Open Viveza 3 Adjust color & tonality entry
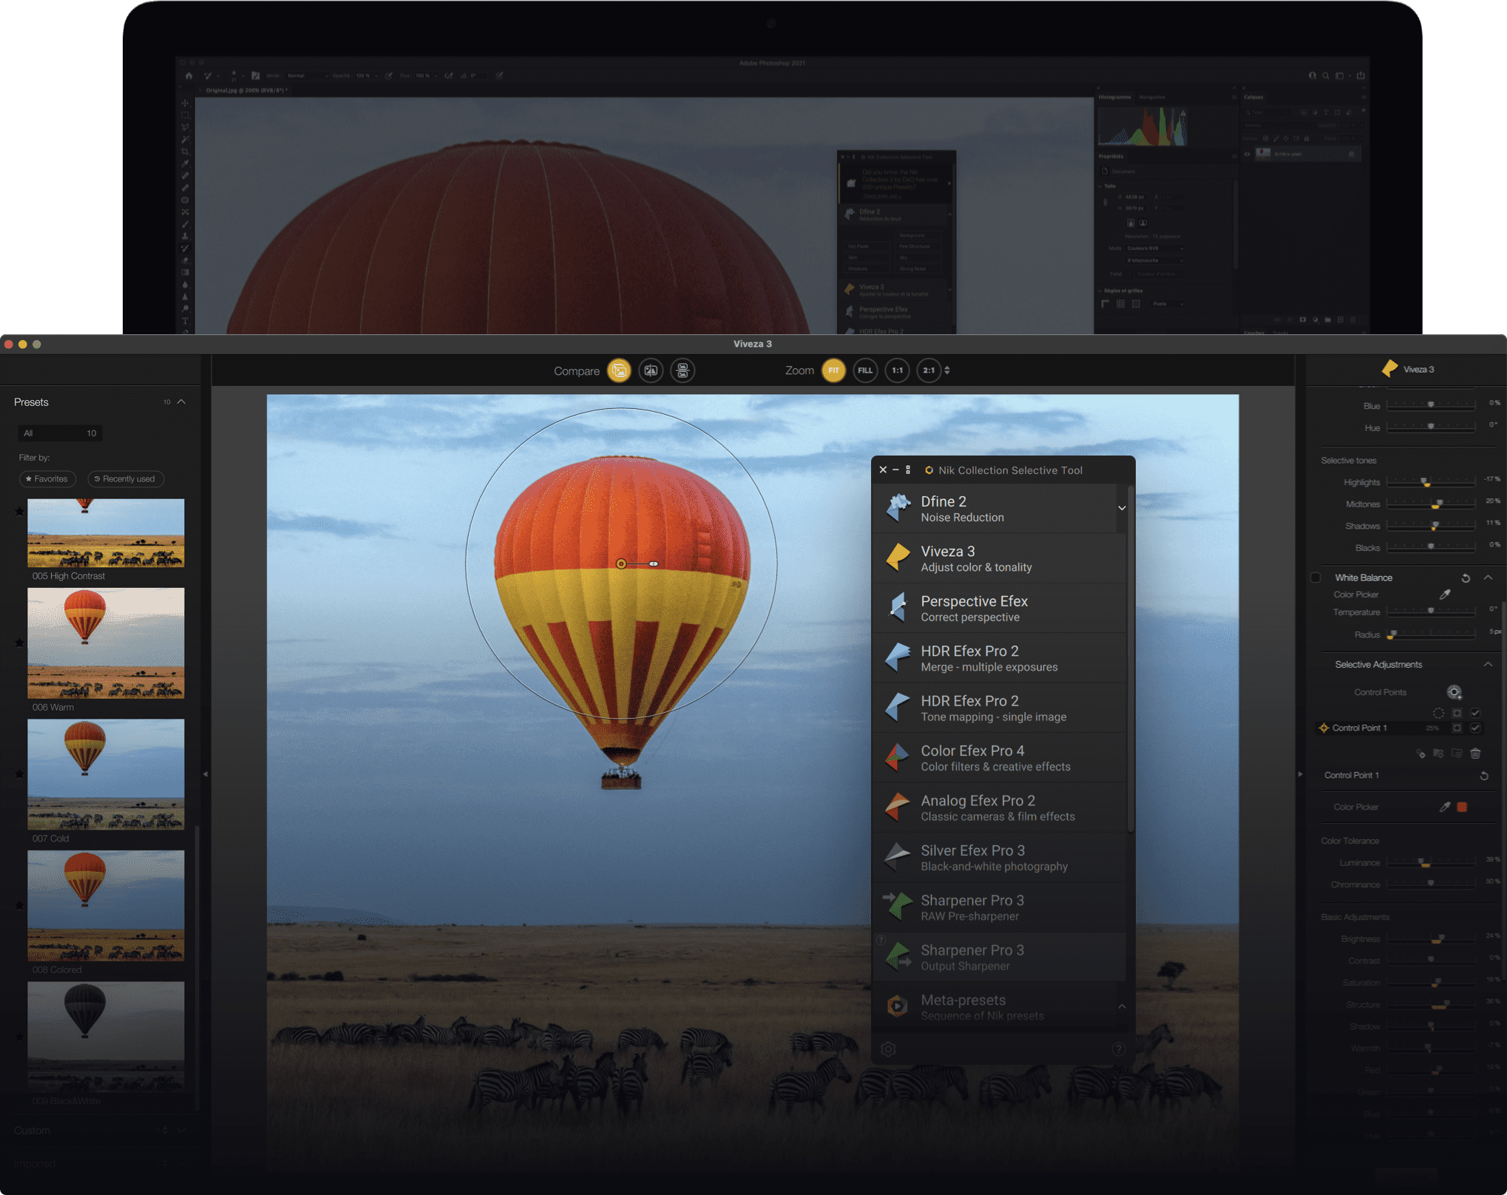The height and width of the screenshot is (1195, 1507). [1000, 558]
